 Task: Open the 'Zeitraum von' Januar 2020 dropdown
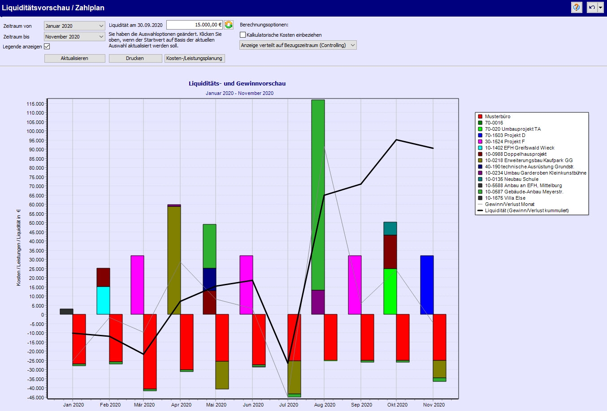click(74, 26)
